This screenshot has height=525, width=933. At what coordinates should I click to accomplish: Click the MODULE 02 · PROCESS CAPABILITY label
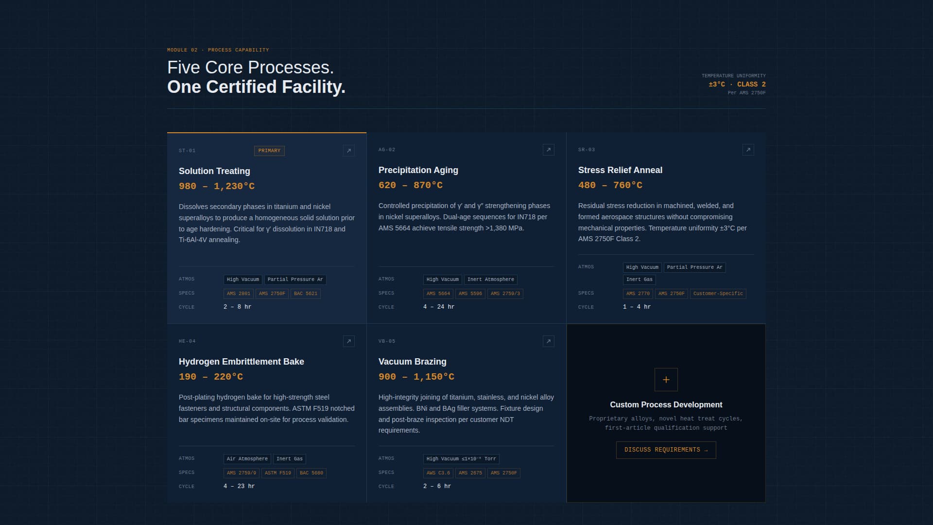[x=217, y=50]
